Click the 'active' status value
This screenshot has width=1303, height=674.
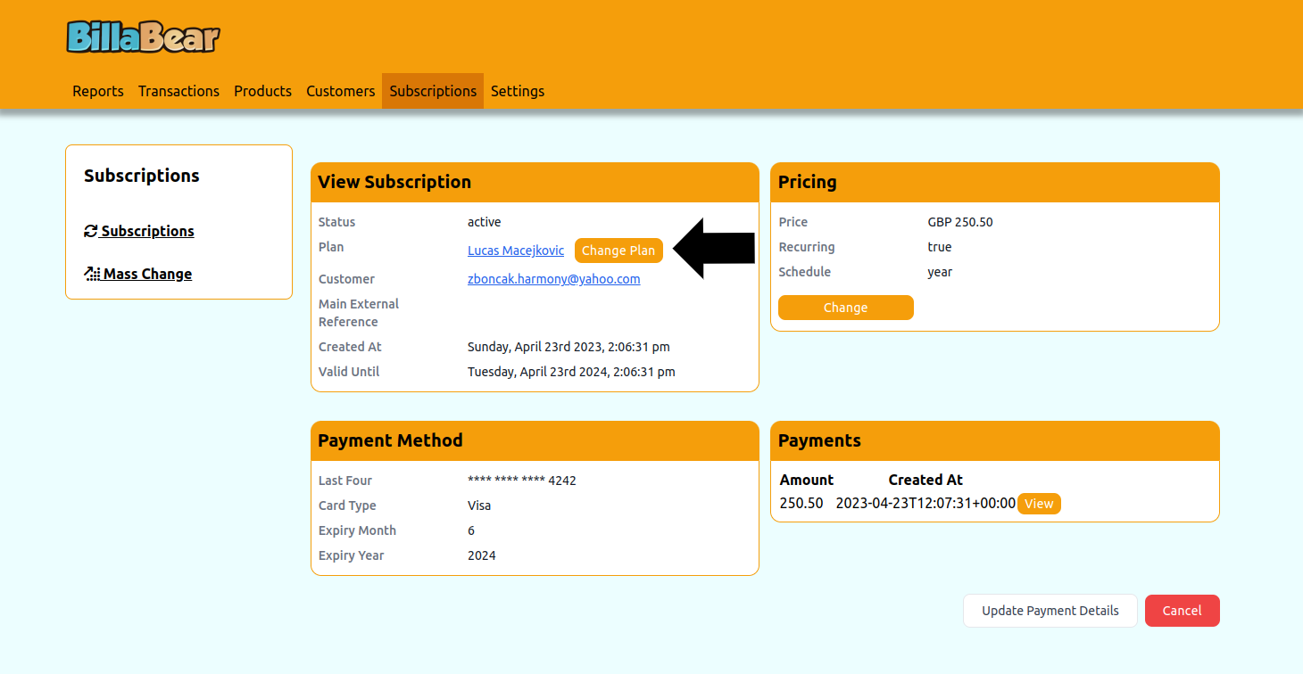click(x=485, y=222)
